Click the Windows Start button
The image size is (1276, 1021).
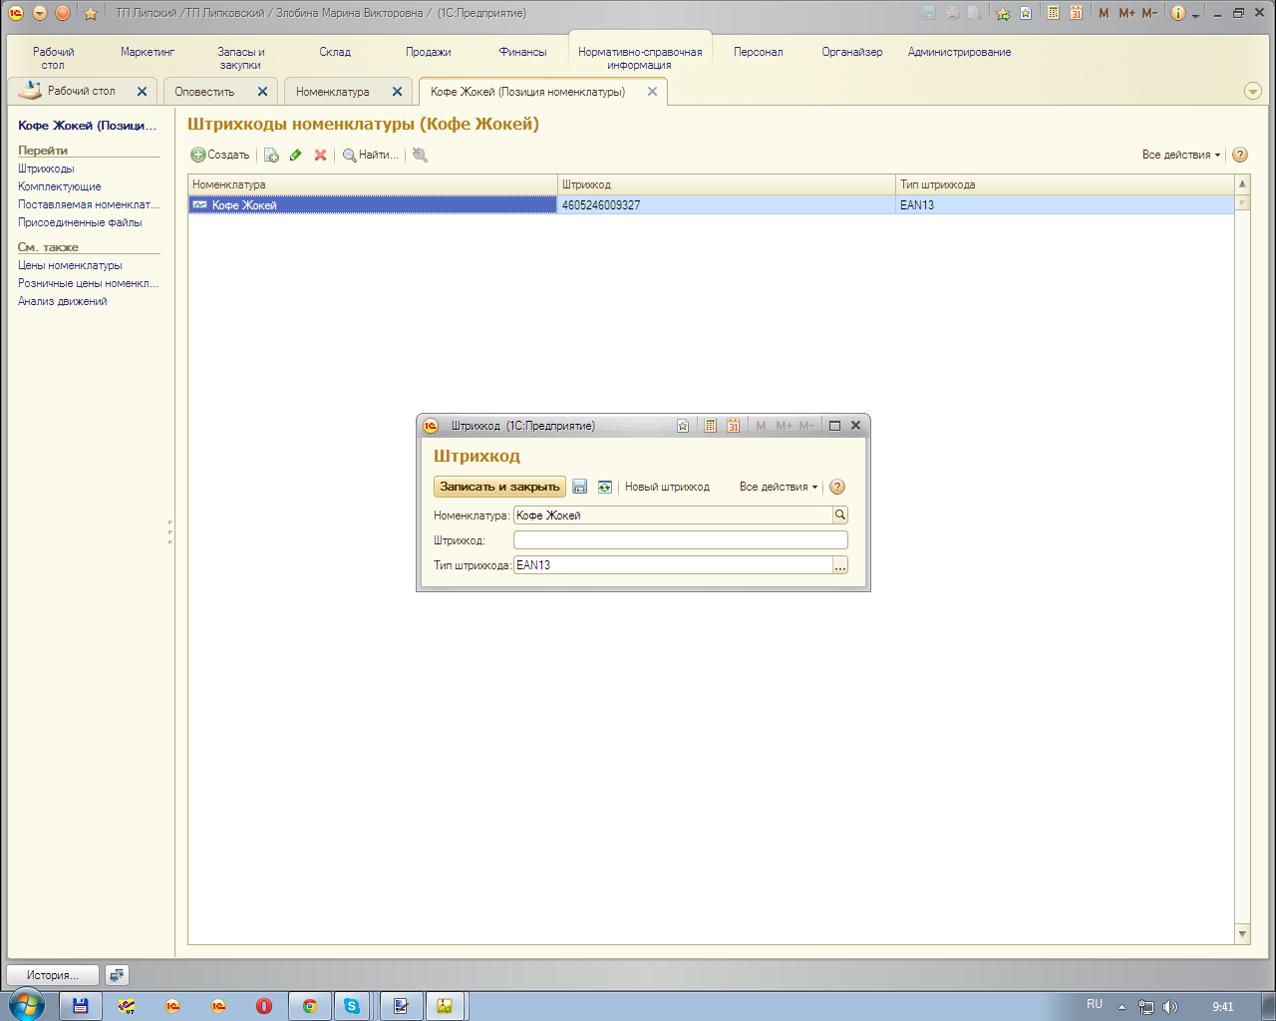(x=26, y=1005)
